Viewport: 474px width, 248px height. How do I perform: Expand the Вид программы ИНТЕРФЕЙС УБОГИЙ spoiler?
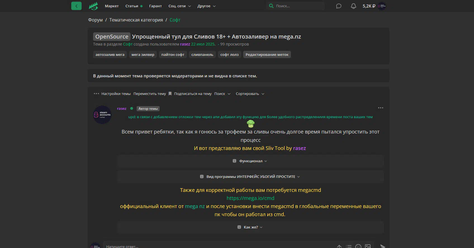pyautogui.click(x=251, y=177)
